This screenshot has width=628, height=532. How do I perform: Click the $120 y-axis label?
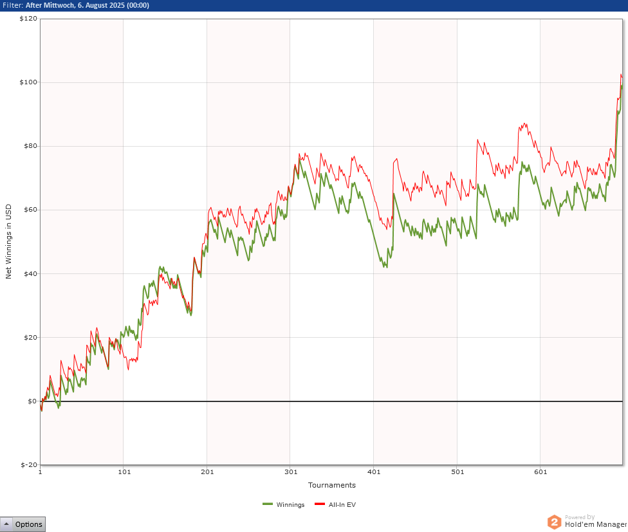[28, 19]
